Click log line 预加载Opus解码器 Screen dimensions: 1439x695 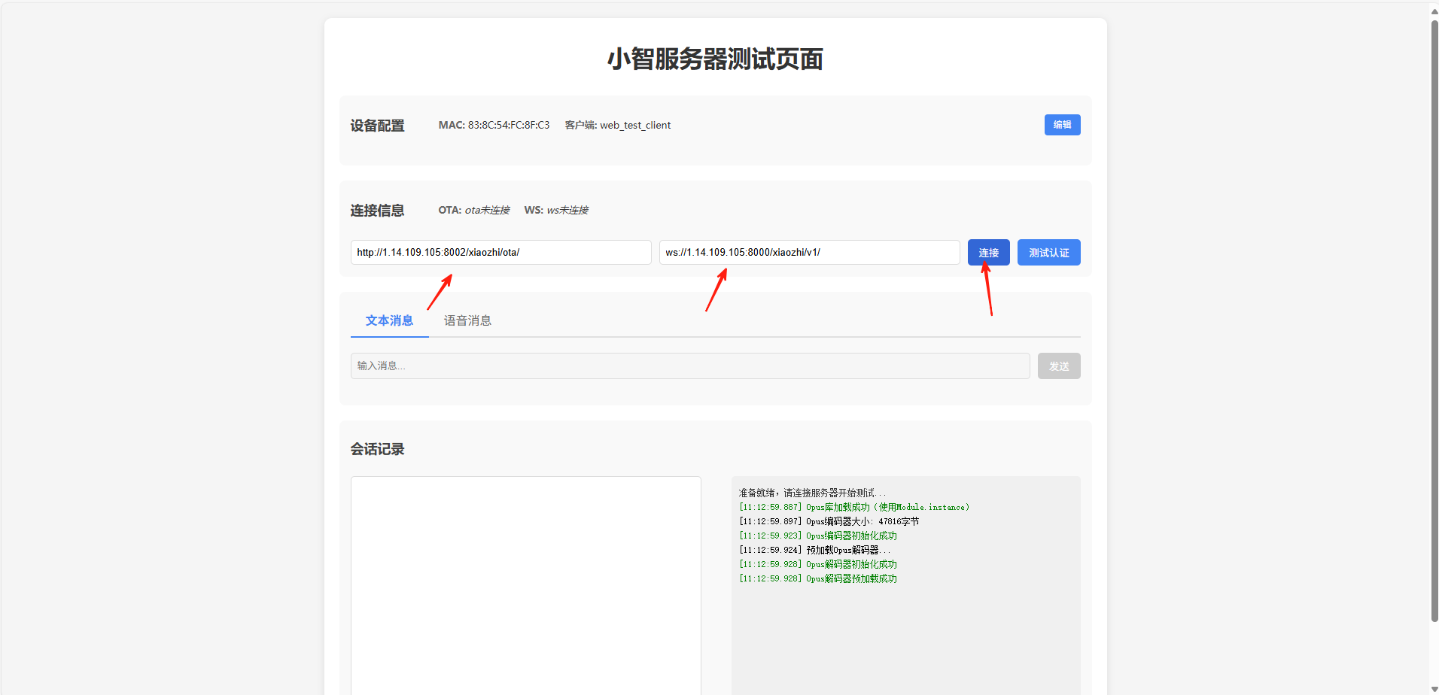814,550
